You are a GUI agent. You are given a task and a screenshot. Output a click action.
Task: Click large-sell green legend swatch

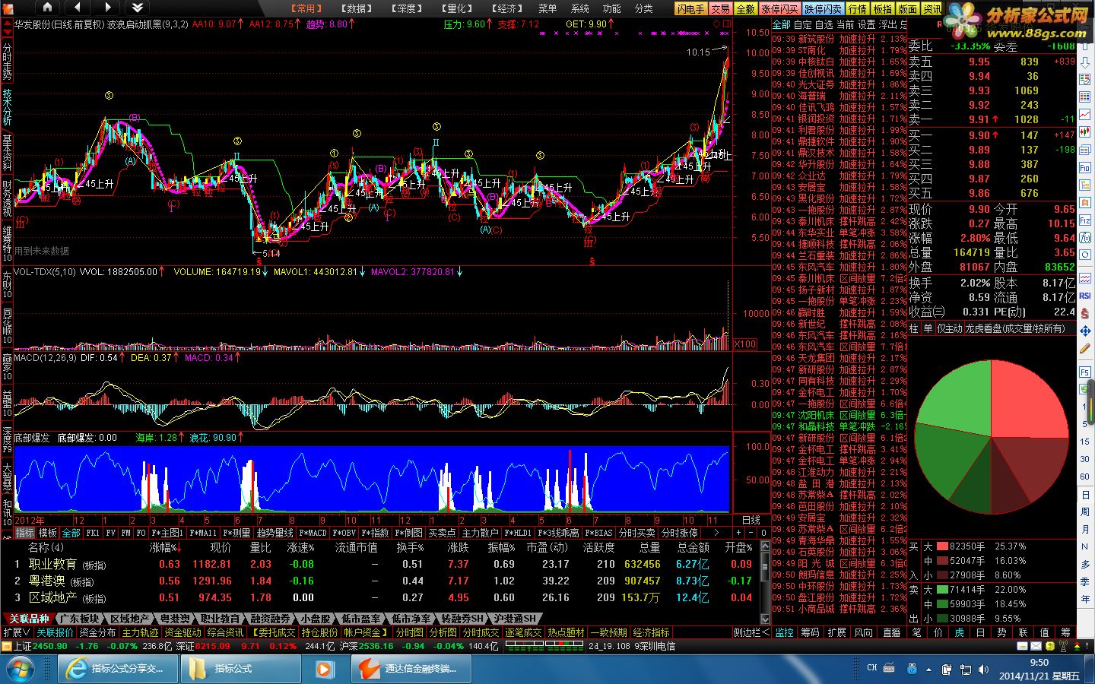(942, 590)
